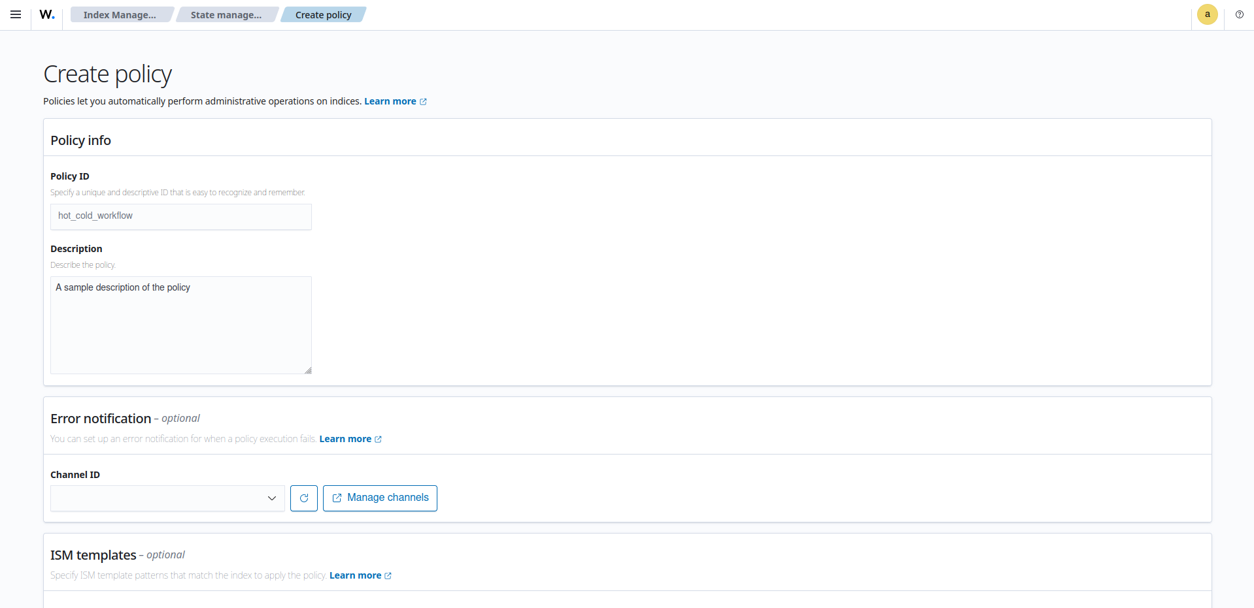Grab the Description textarea resize handle
The width and height of the screenshot is (1254, 608).
coord(308,370)
